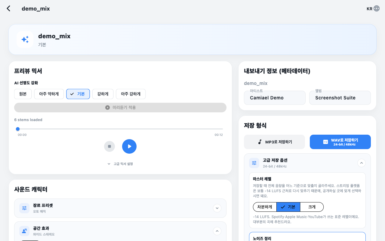Click the 6 stems loaded text

click(28, 120)
